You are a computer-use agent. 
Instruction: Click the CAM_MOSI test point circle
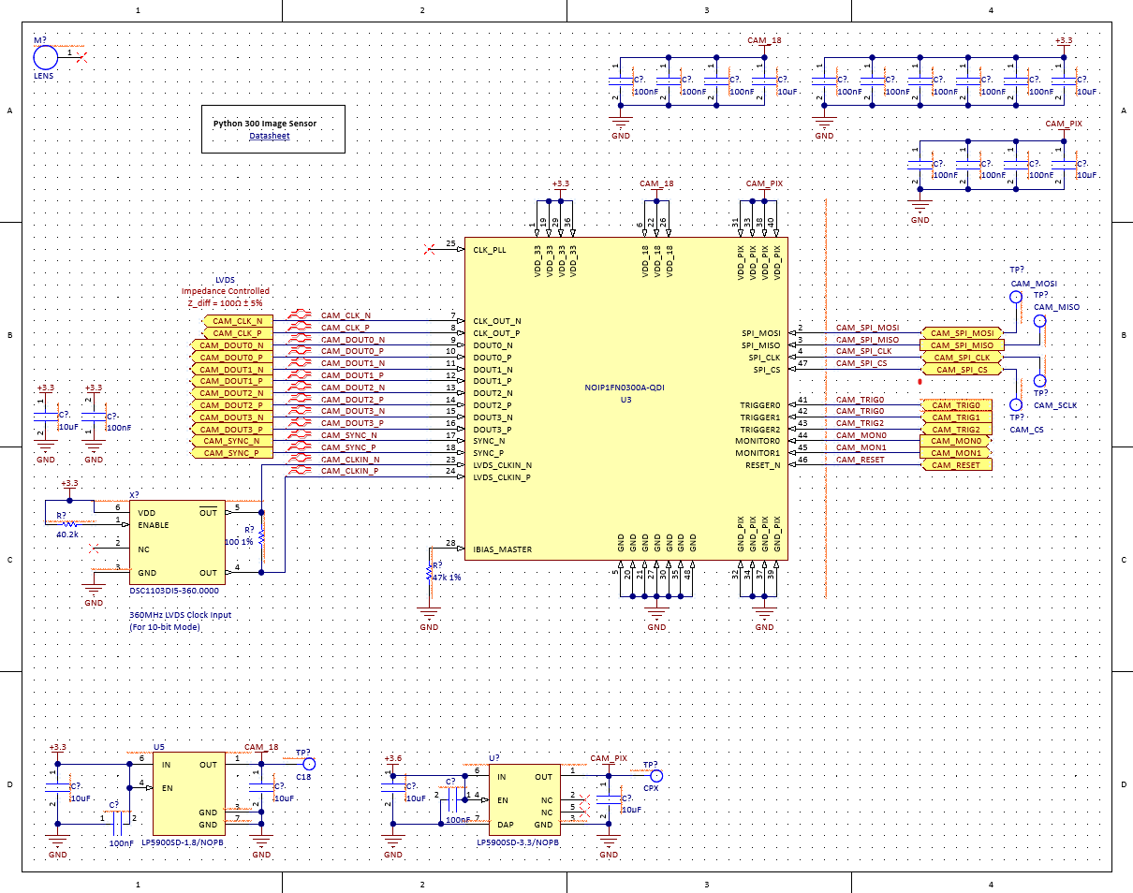pos(1015,298)
